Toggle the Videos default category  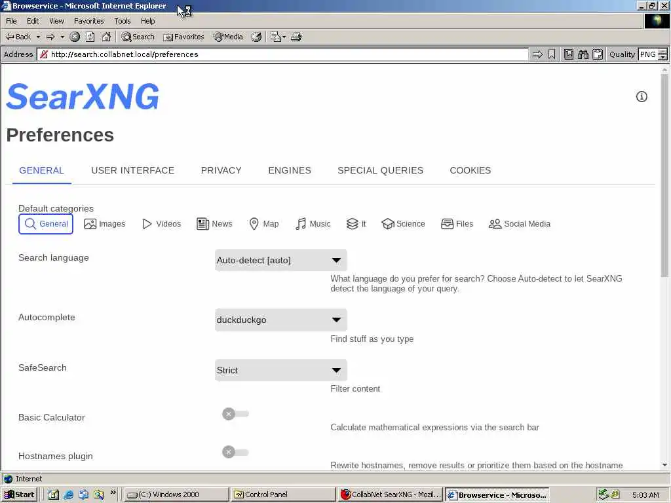point(161,224)
